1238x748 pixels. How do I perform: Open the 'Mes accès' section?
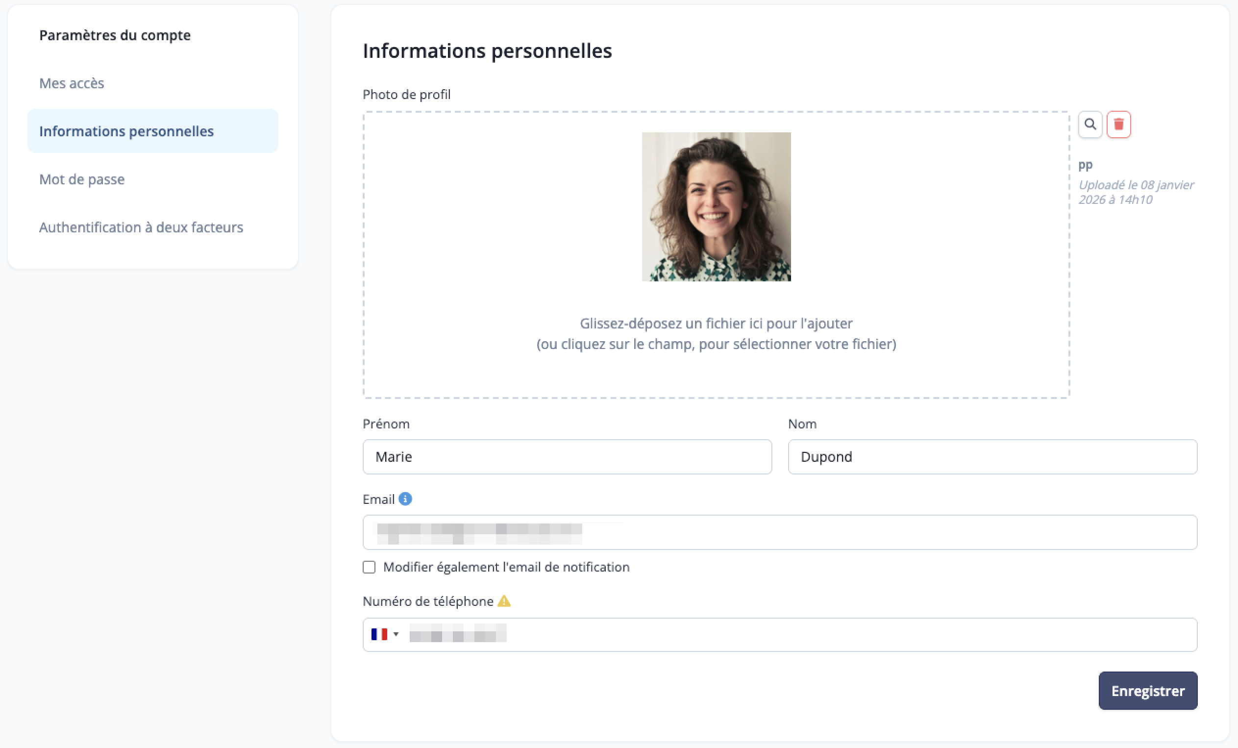pyautogui.click(x=72, y=83)
